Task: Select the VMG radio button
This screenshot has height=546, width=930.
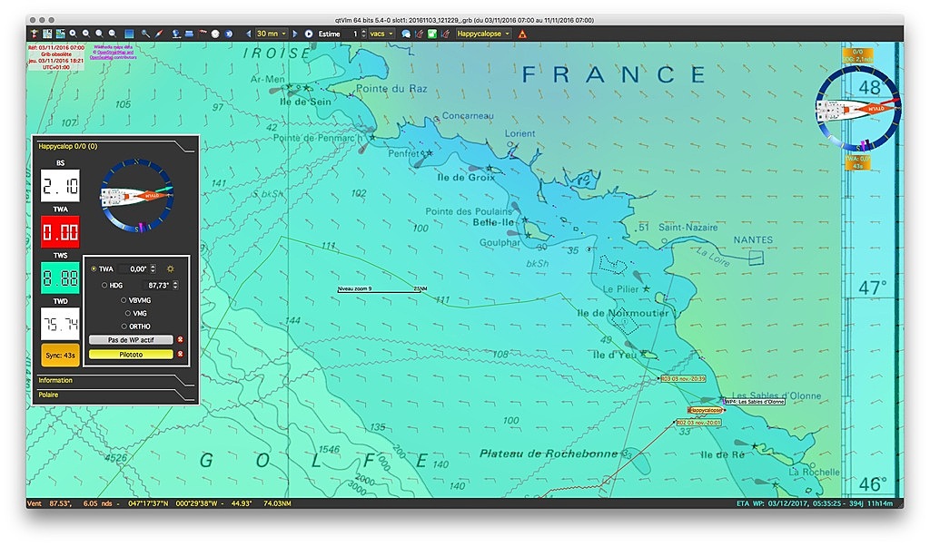Action: pos(127,313)
